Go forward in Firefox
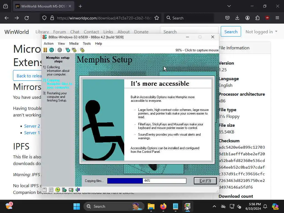 click(16, 18)
